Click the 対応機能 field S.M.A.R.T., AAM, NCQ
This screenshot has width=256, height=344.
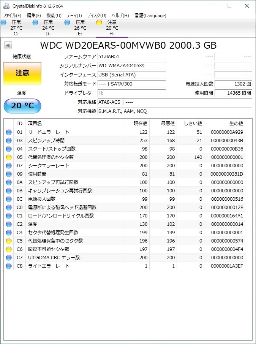pyautogui.click(x=175, y=111)
